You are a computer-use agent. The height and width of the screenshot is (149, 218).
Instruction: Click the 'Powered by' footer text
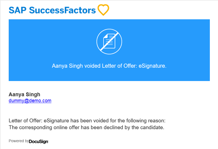(19, 141)
